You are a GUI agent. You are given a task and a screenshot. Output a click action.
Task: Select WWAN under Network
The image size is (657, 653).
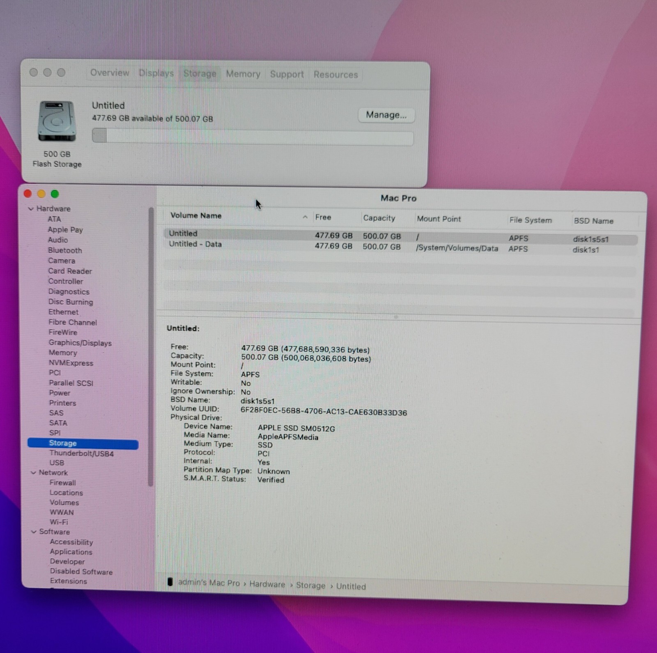62,512
